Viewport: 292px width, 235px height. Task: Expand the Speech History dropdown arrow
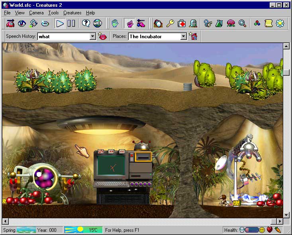point(93,37)
